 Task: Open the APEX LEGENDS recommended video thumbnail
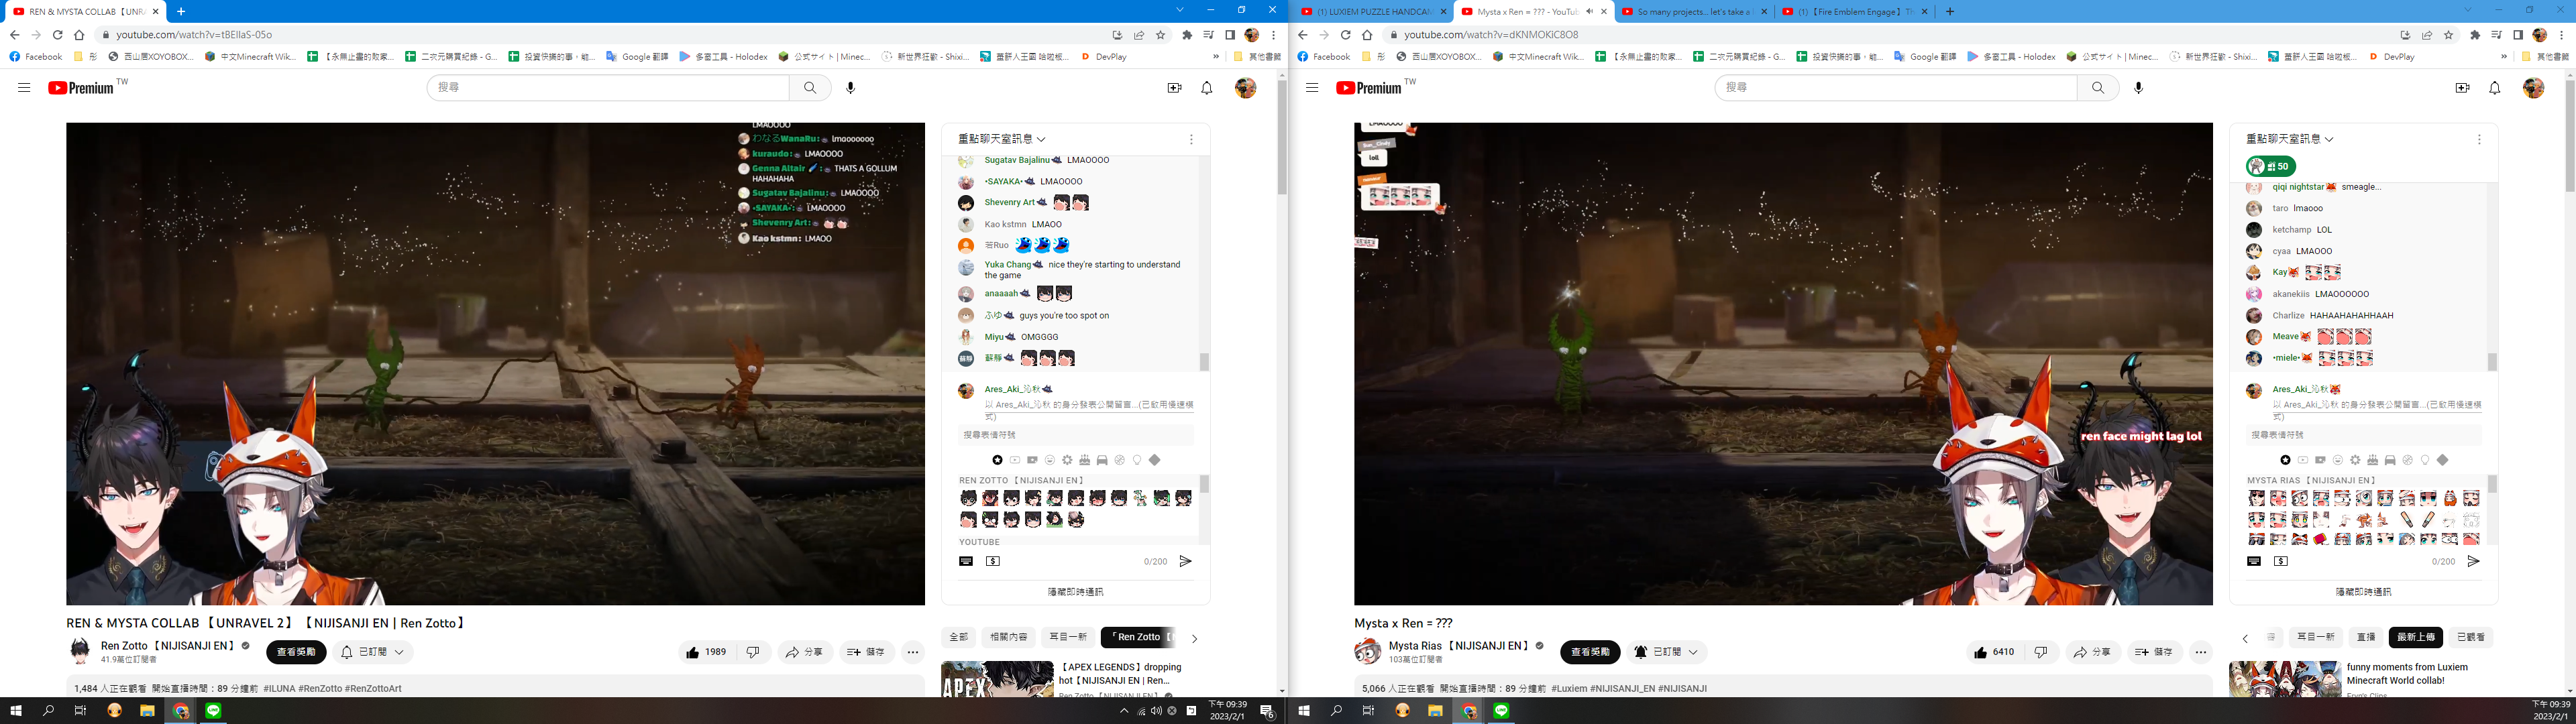(x=997, y=679)
